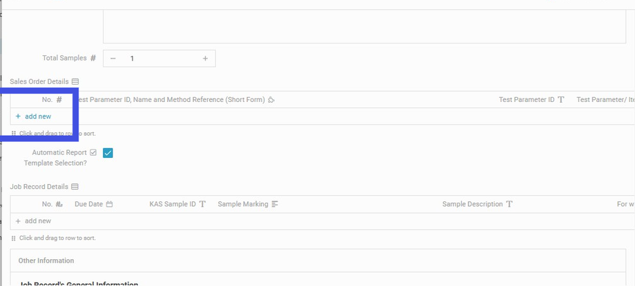Click the number icon in Job Record No. column
This screenshot has height=286, width=635.
[x=59, y=204]
